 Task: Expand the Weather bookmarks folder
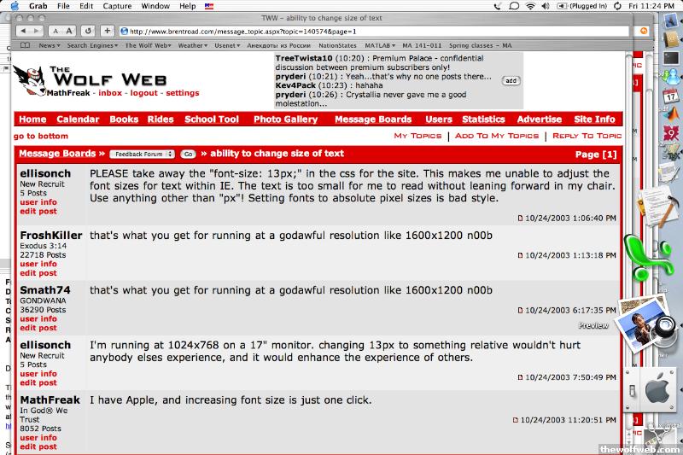coord(193,45)
